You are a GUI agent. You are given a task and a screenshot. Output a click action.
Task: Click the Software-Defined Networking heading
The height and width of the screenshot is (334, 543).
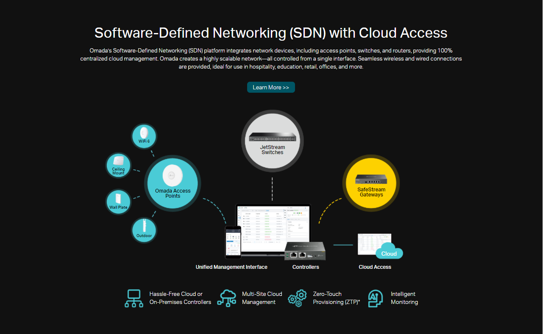tap(271, 33)
